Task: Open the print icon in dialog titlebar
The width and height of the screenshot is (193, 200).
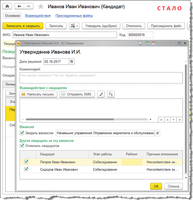Action: click(x=141, y=44)
